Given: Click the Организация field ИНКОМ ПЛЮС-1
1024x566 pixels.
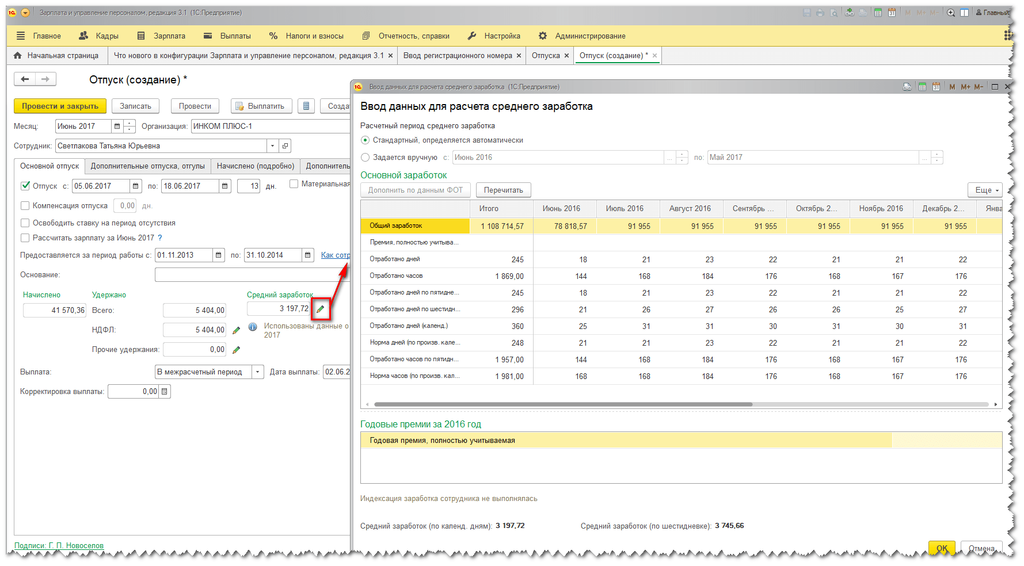Looking at the screenshot, I should click(x=271, y=126).
